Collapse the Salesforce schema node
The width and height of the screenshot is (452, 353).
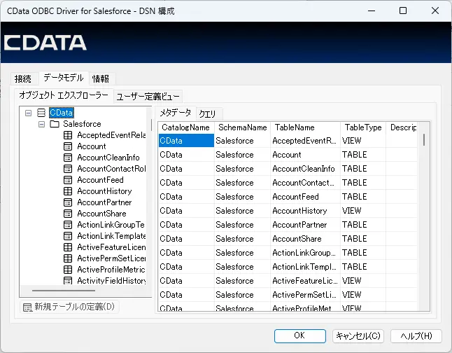coord(41,124)
